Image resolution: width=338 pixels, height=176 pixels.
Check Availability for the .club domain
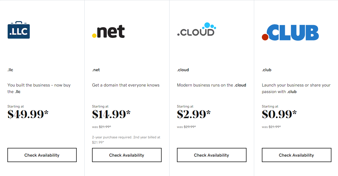[296, 155]
